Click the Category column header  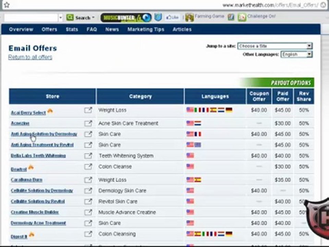(x=141, y=96)
